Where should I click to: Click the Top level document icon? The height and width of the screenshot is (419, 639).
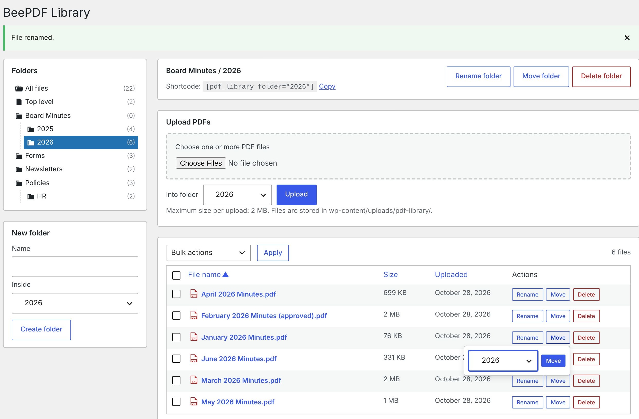click(19, 102)
